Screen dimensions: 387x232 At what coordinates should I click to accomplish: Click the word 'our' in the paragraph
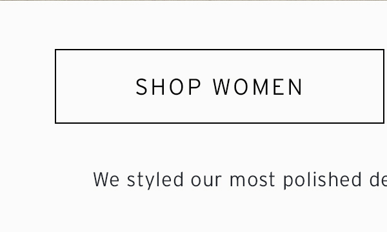click(206, 182)
